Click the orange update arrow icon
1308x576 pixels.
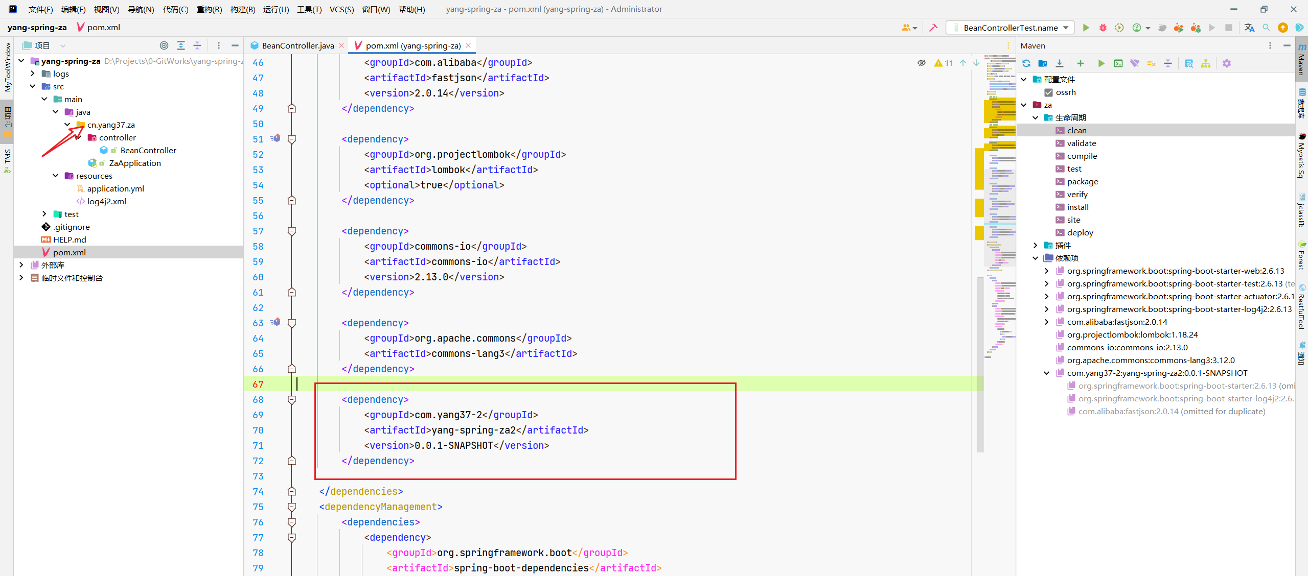point(1283,28)
